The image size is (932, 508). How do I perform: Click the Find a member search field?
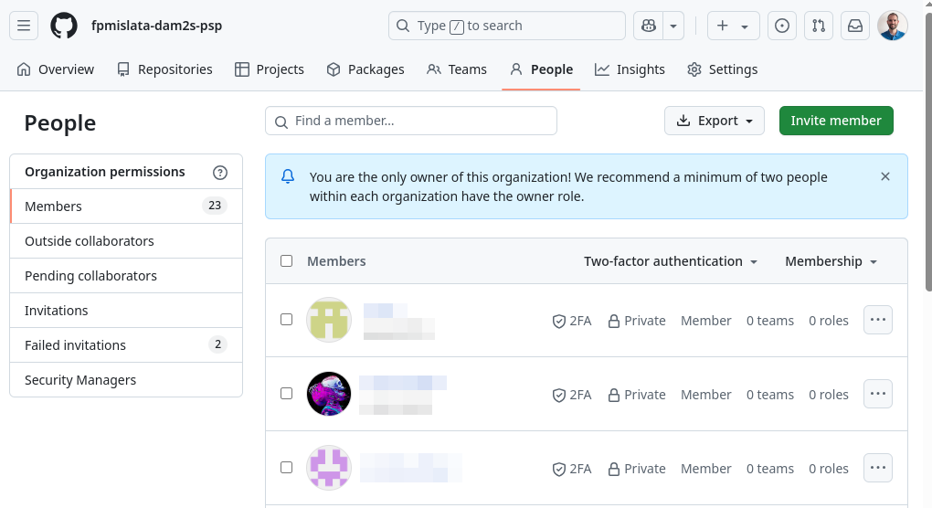pyautogui.click(x=411, y=121)
